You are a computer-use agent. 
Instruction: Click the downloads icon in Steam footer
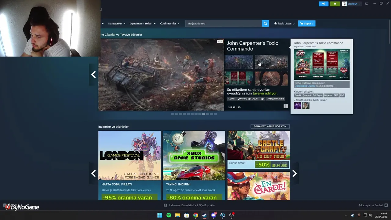pyautogui.click(x=165, y=205)
